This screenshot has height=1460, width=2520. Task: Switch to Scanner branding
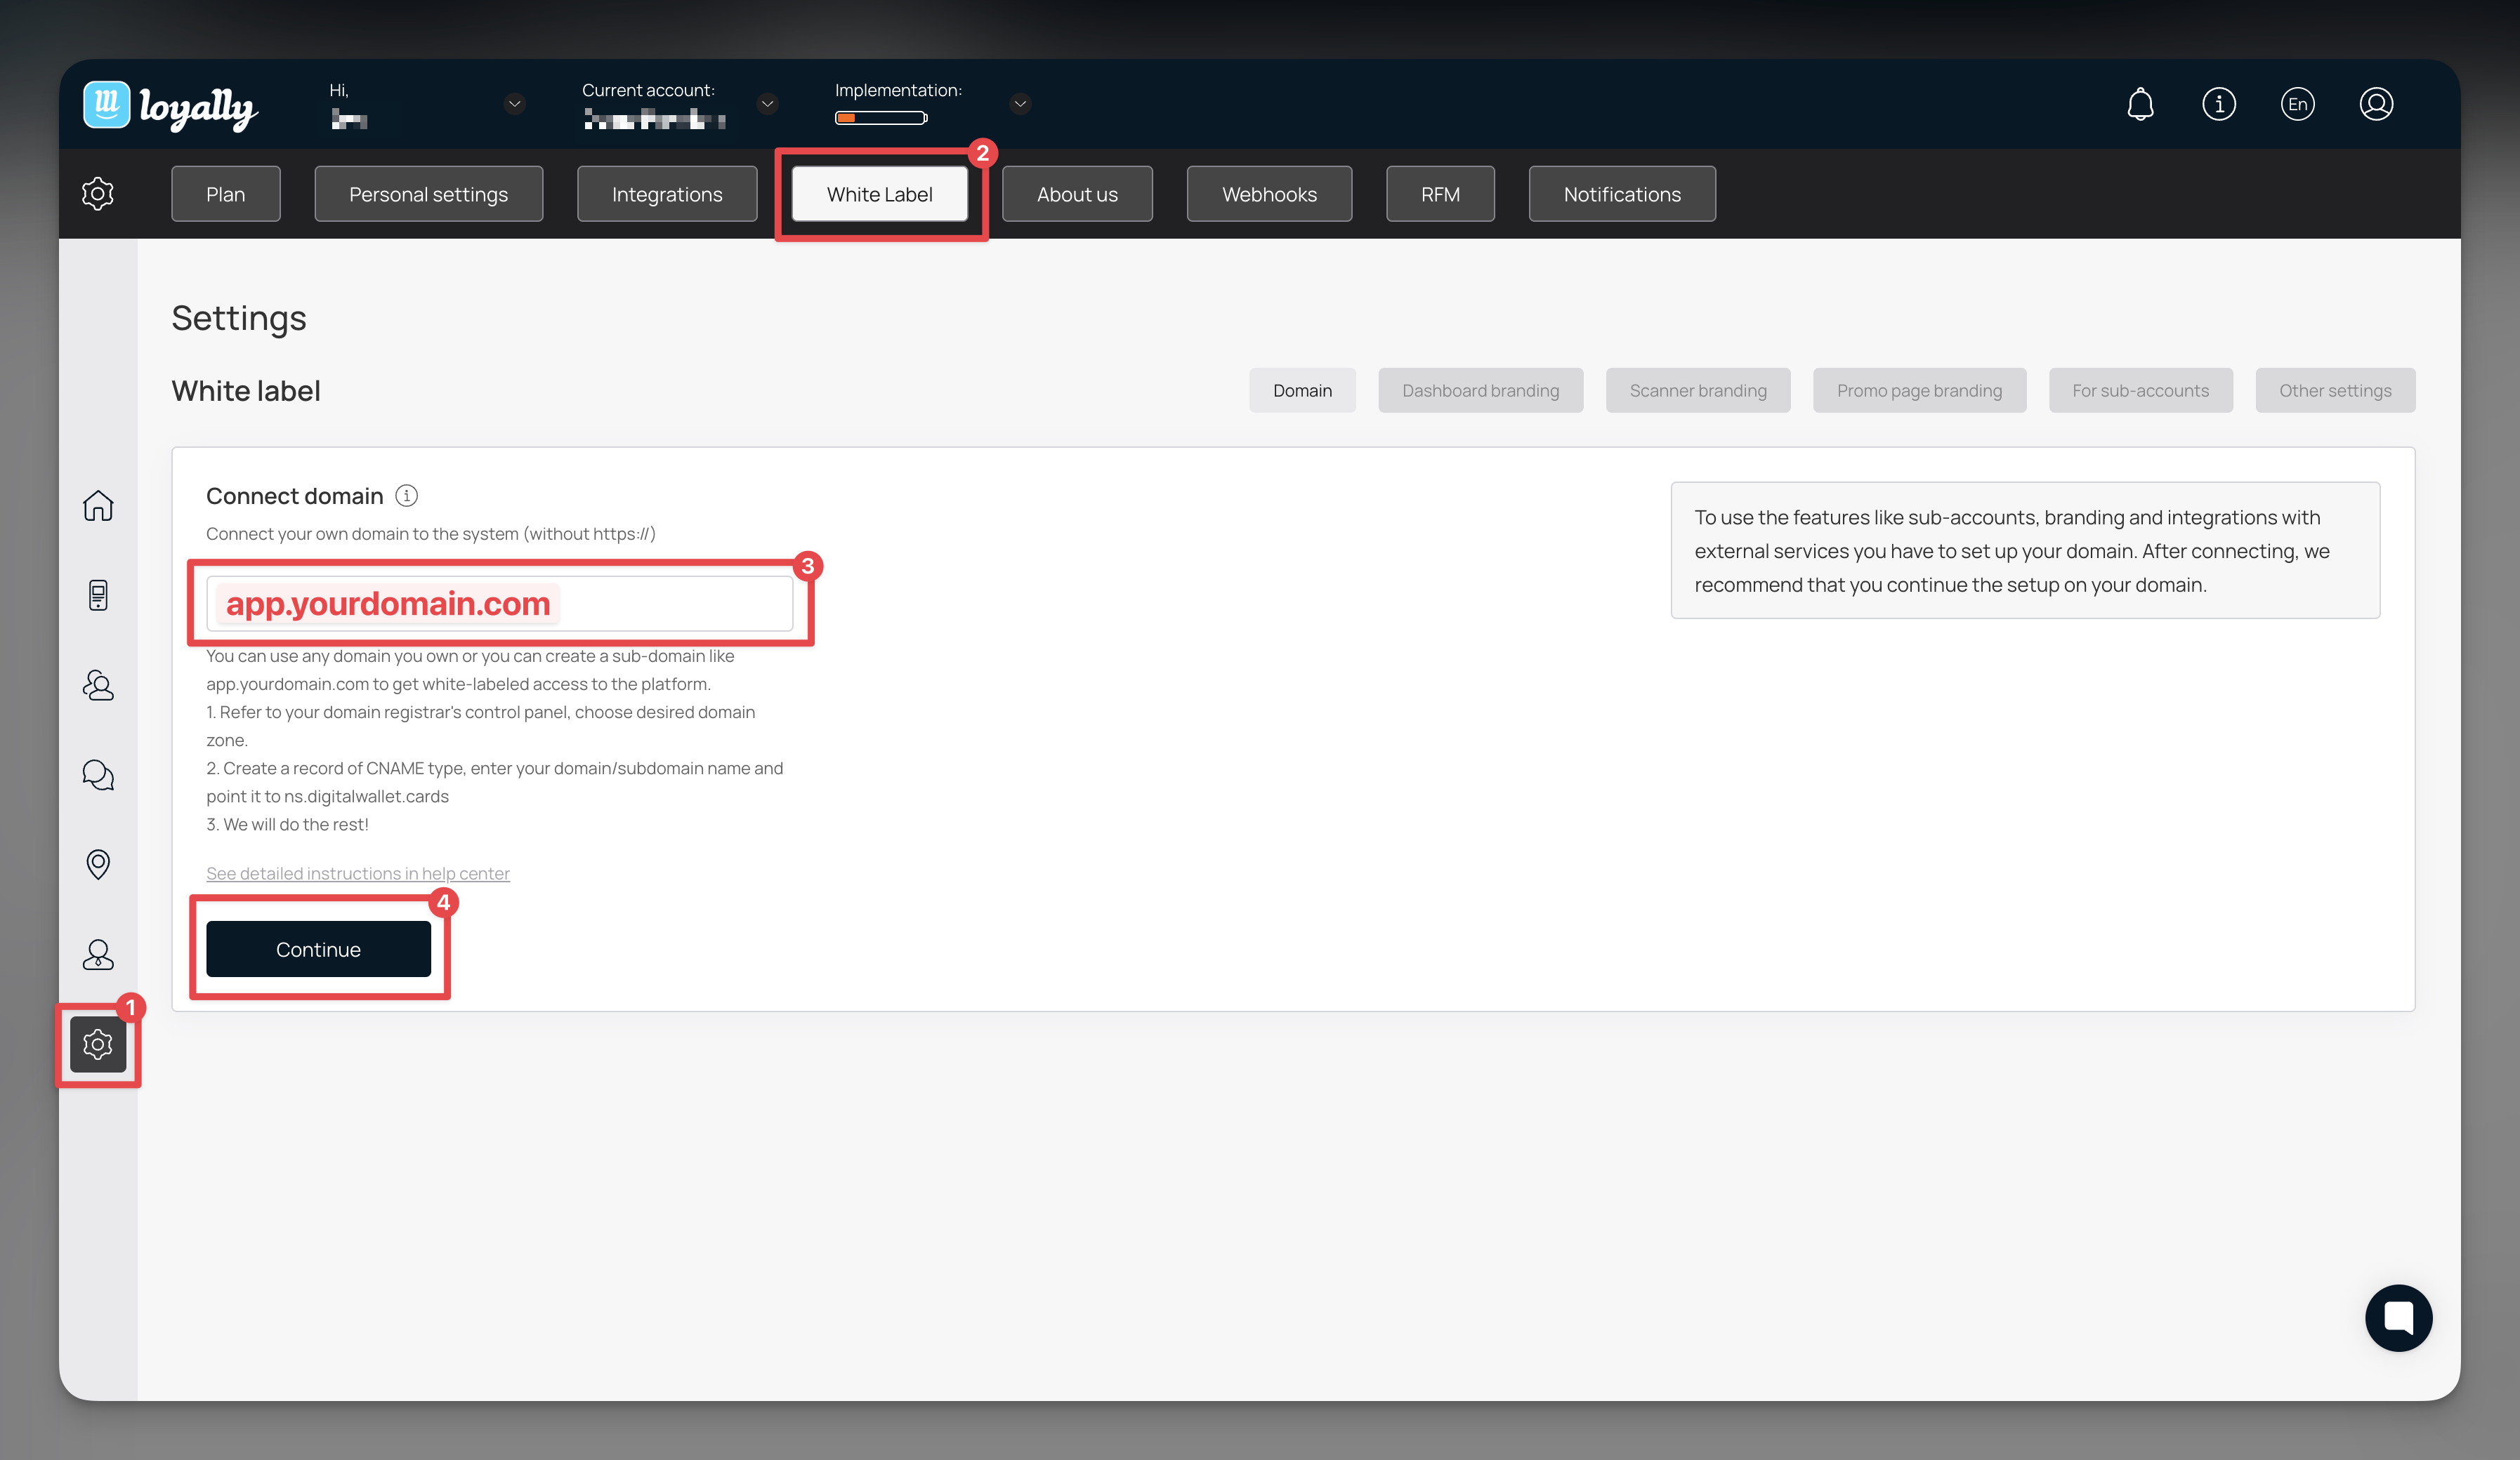pyautogui.click(x=1698, y=391)
